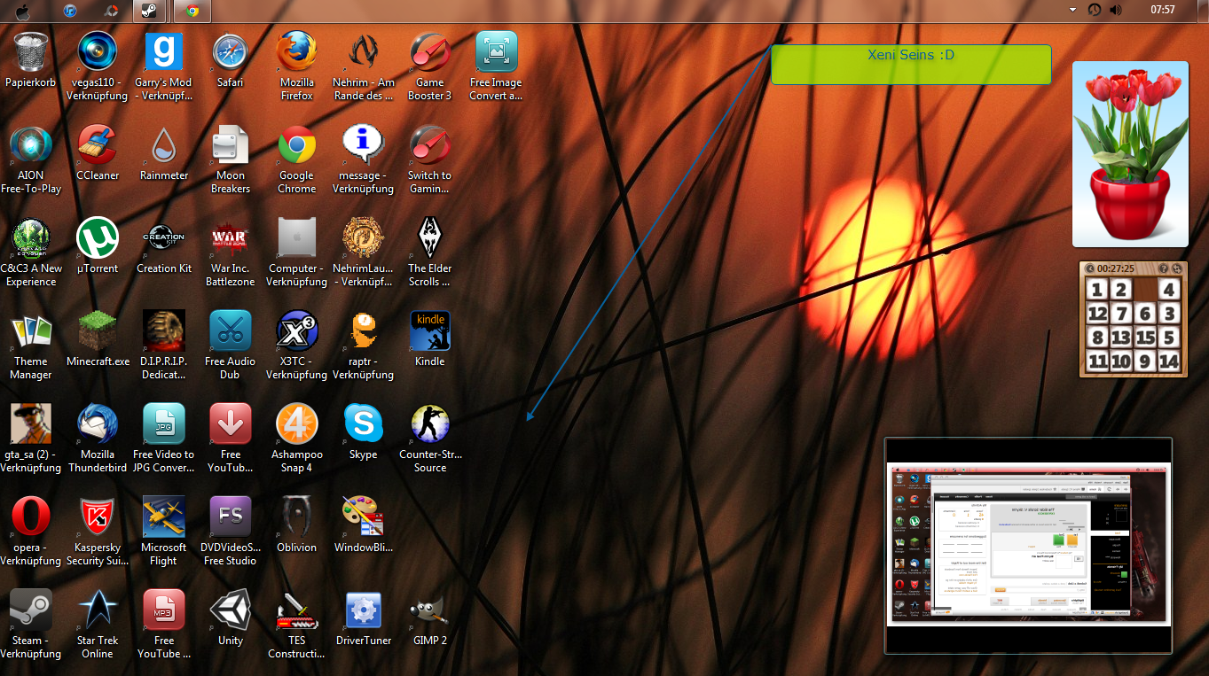Click the screenshot thumbnail gadget preview
This screenshot has width=1209, height=676.
pyautogui.click(x=1028, y=544)
